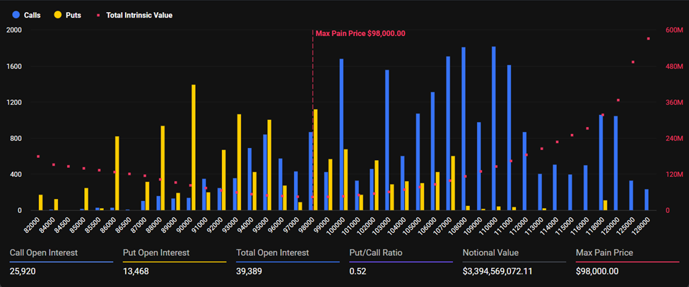
Task: Click the blue call bar at 100000
Action: (x=341, y=135)
